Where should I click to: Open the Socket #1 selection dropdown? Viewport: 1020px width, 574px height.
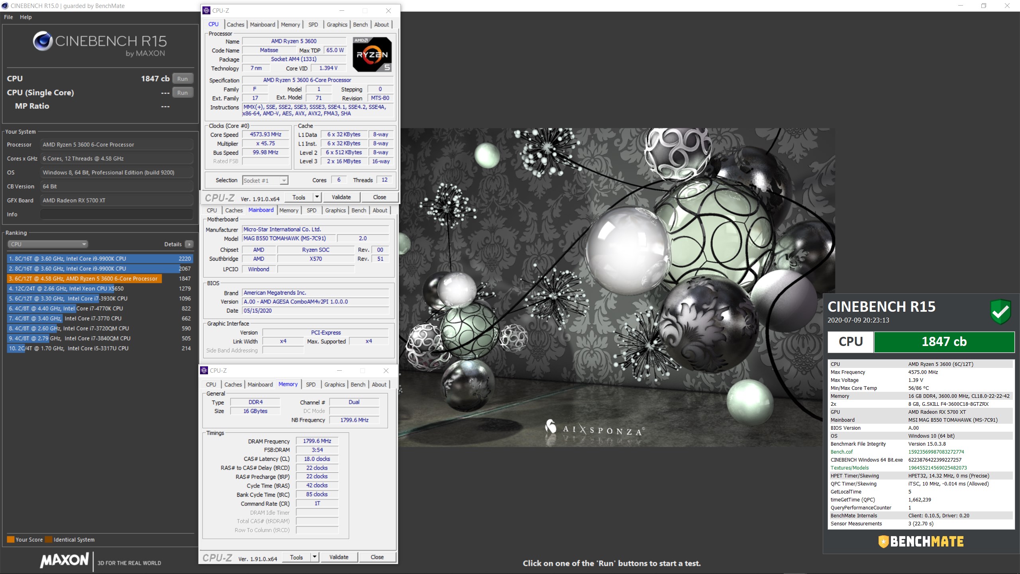pyautogui.click(x=265, y=181)
